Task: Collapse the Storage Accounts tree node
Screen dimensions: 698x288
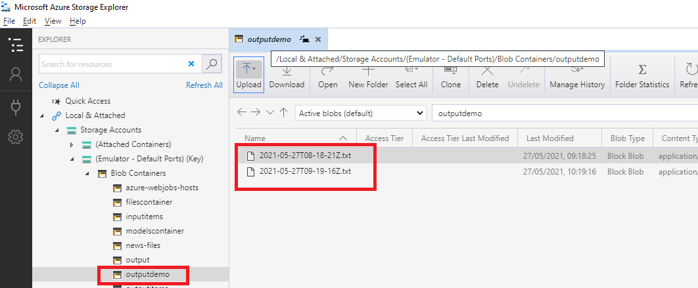Action: [57, 130]
